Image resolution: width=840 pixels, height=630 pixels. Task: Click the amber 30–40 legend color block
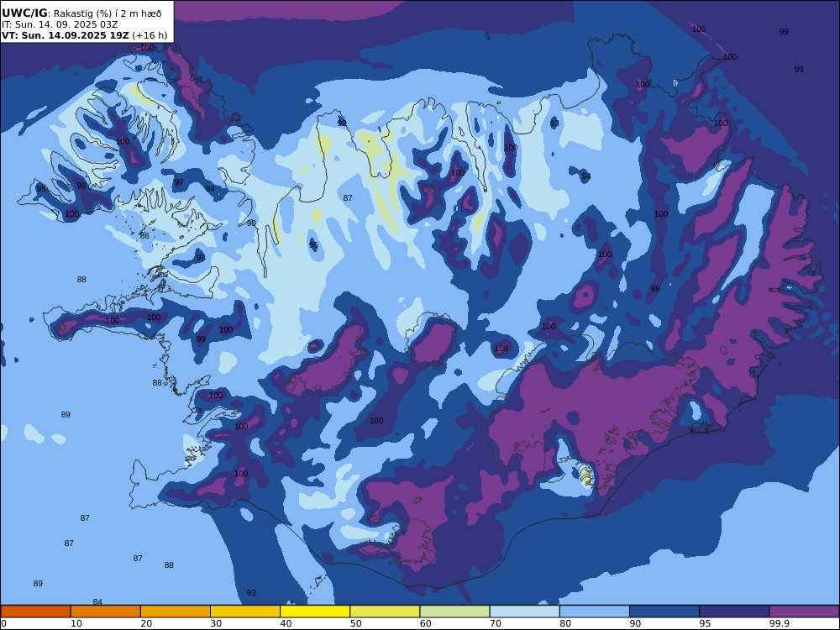tap(245, 612)
